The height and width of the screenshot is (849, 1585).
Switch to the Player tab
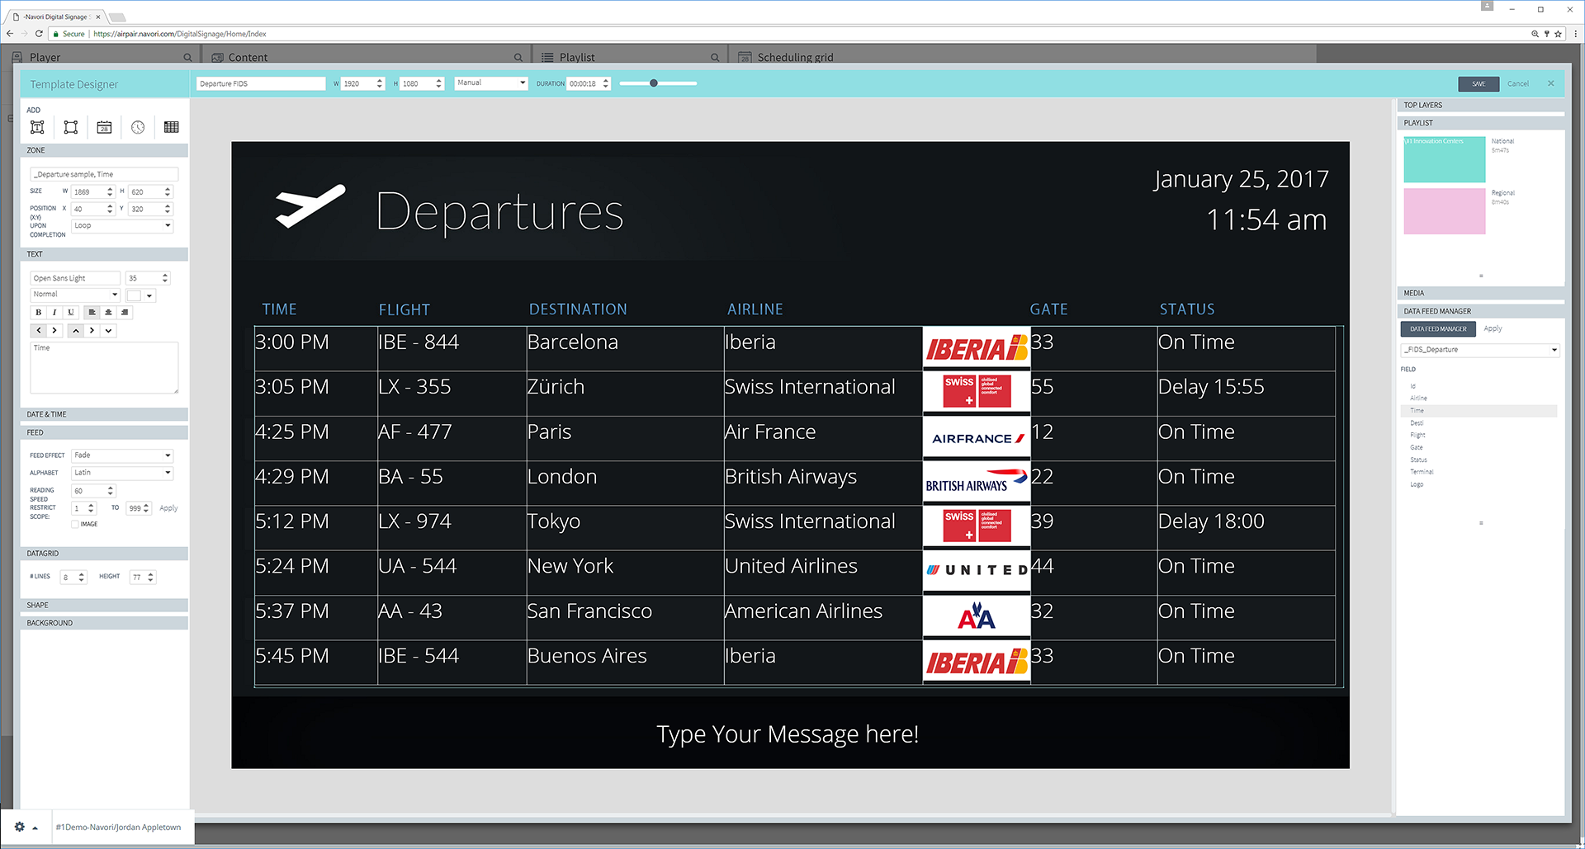coord(45,57)
